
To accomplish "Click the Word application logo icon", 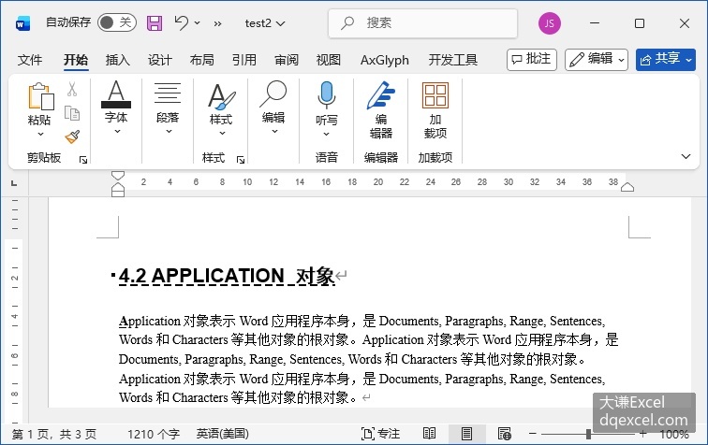I will click(22, 23).
